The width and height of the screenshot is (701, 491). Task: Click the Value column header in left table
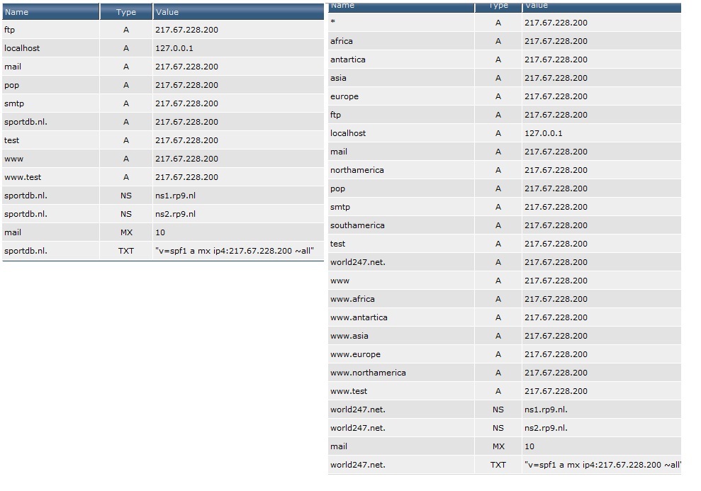pyautogui.click(x=238, y=12)
